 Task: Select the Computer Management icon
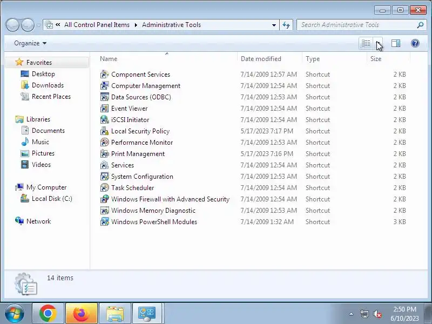click(104, 86)
